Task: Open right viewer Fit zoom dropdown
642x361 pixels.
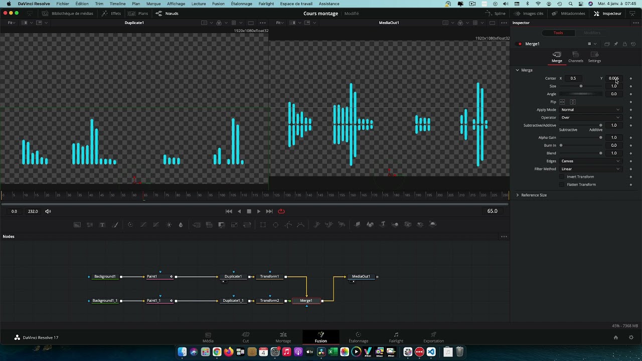Action: click(x=280, y=23)
